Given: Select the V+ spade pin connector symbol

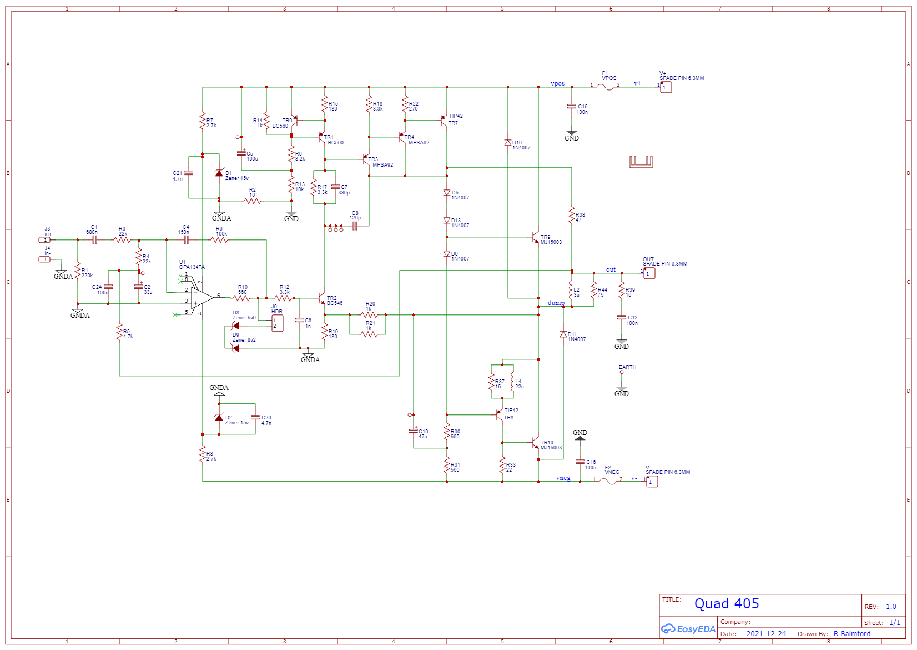Looking at the screenshot, I should pyautogui.click(x=665, y=87).
